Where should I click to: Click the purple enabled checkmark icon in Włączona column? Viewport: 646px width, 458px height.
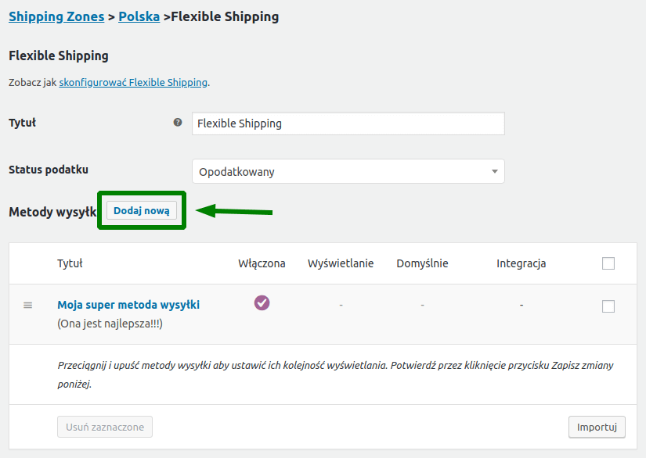pos(262,302)
